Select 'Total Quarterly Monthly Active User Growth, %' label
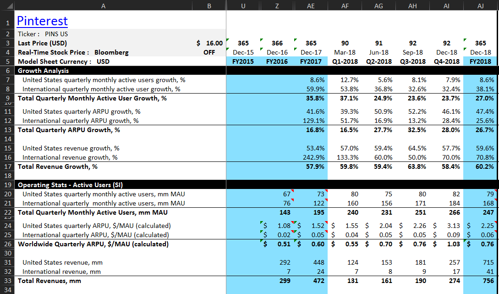Screen dimensions: 499x294 [x=92, y=98]
